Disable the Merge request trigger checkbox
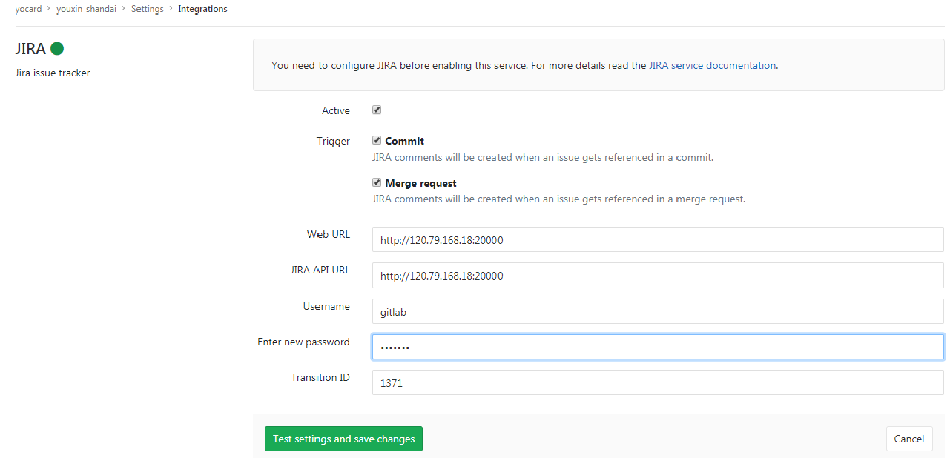 (376, 182)
